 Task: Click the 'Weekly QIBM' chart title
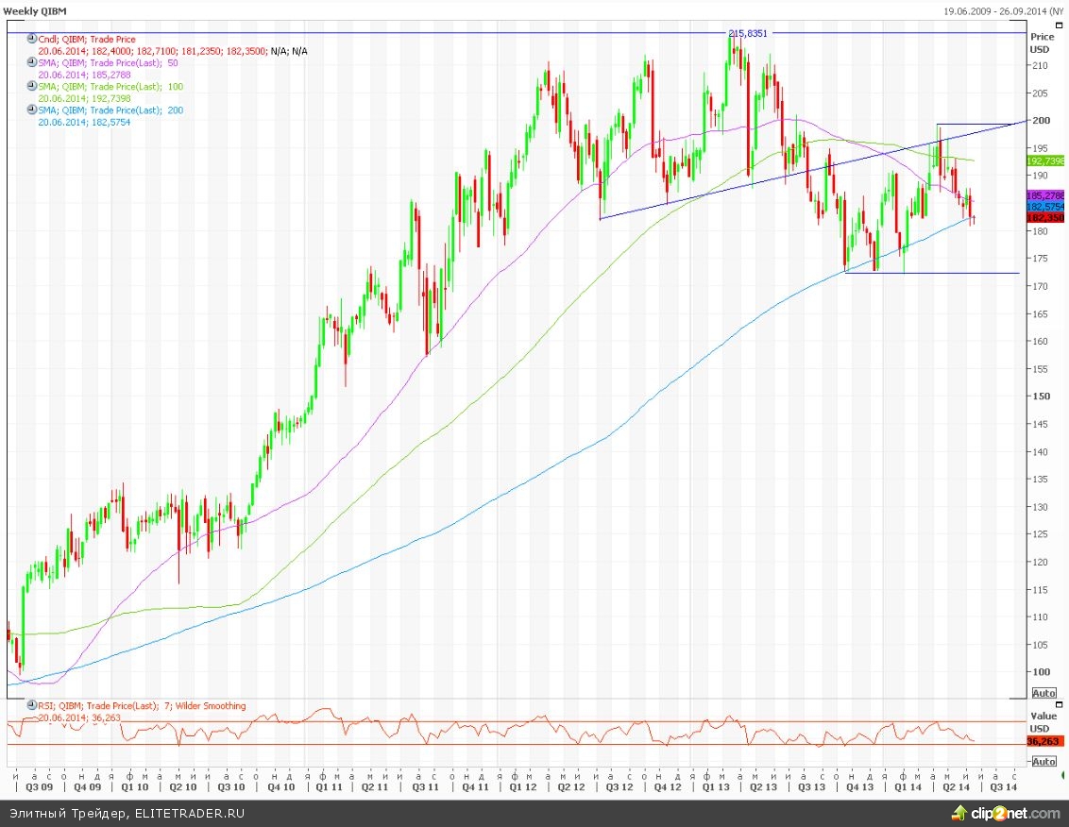35,11
